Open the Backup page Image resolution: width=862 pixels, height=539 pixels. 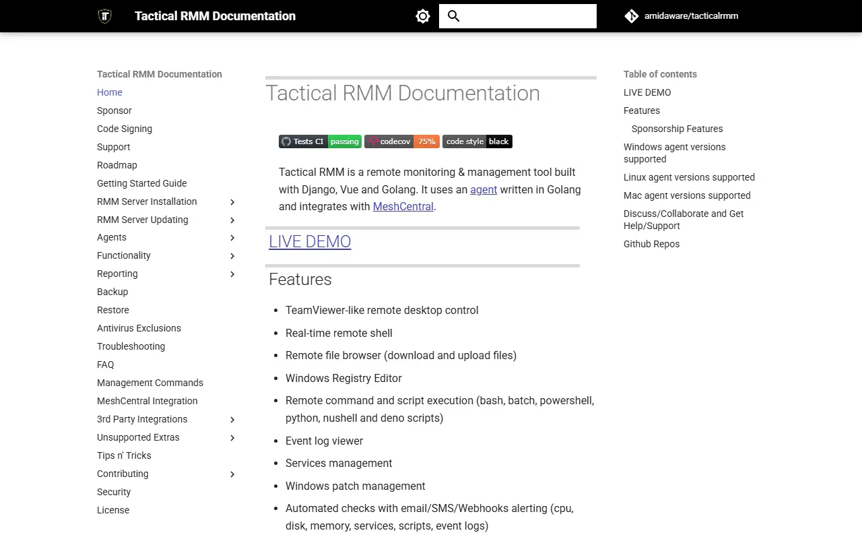pyautogui.click(x=112, y=292)
